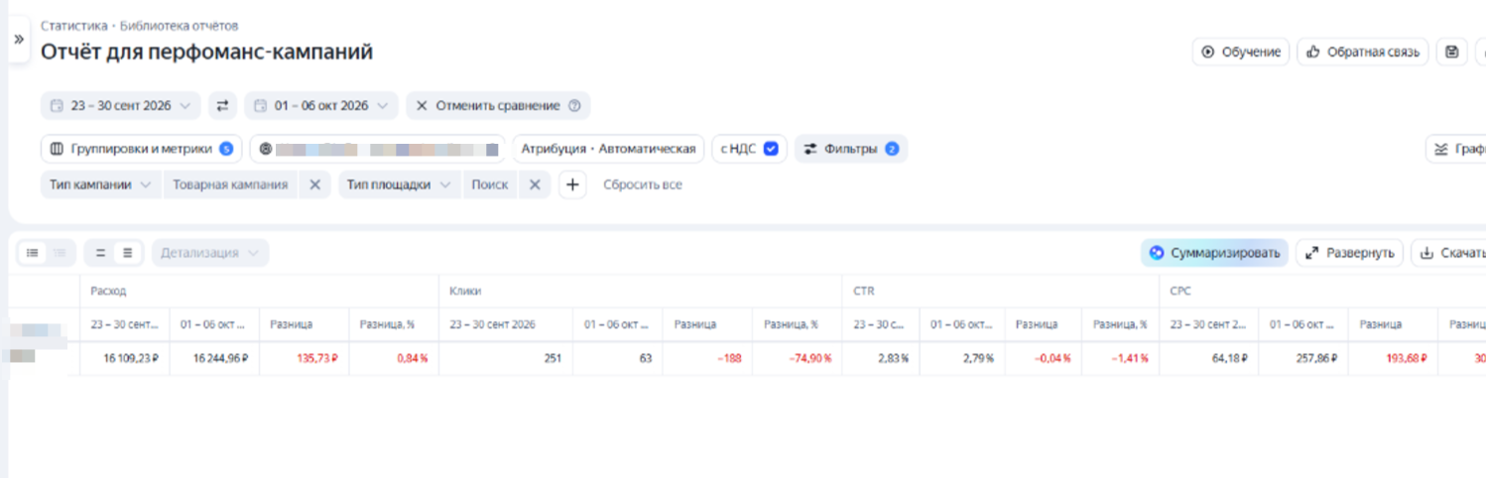Select the 16 244,96 ₽ spend cell
Image resolution: width=1486 pixels, height=478 pixels.
pos(214,358)
